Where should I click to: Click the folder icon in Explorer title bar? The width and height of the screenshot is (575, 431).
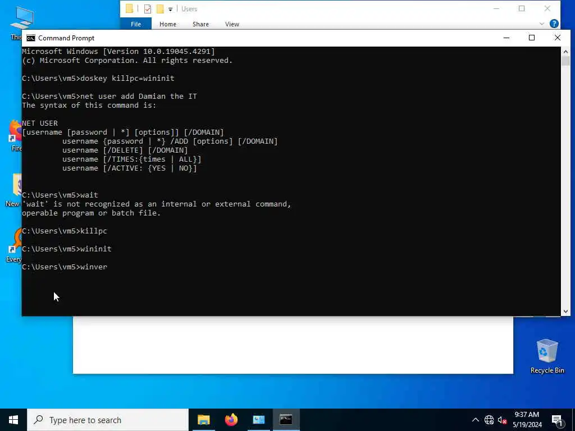[x=129, y=8]
